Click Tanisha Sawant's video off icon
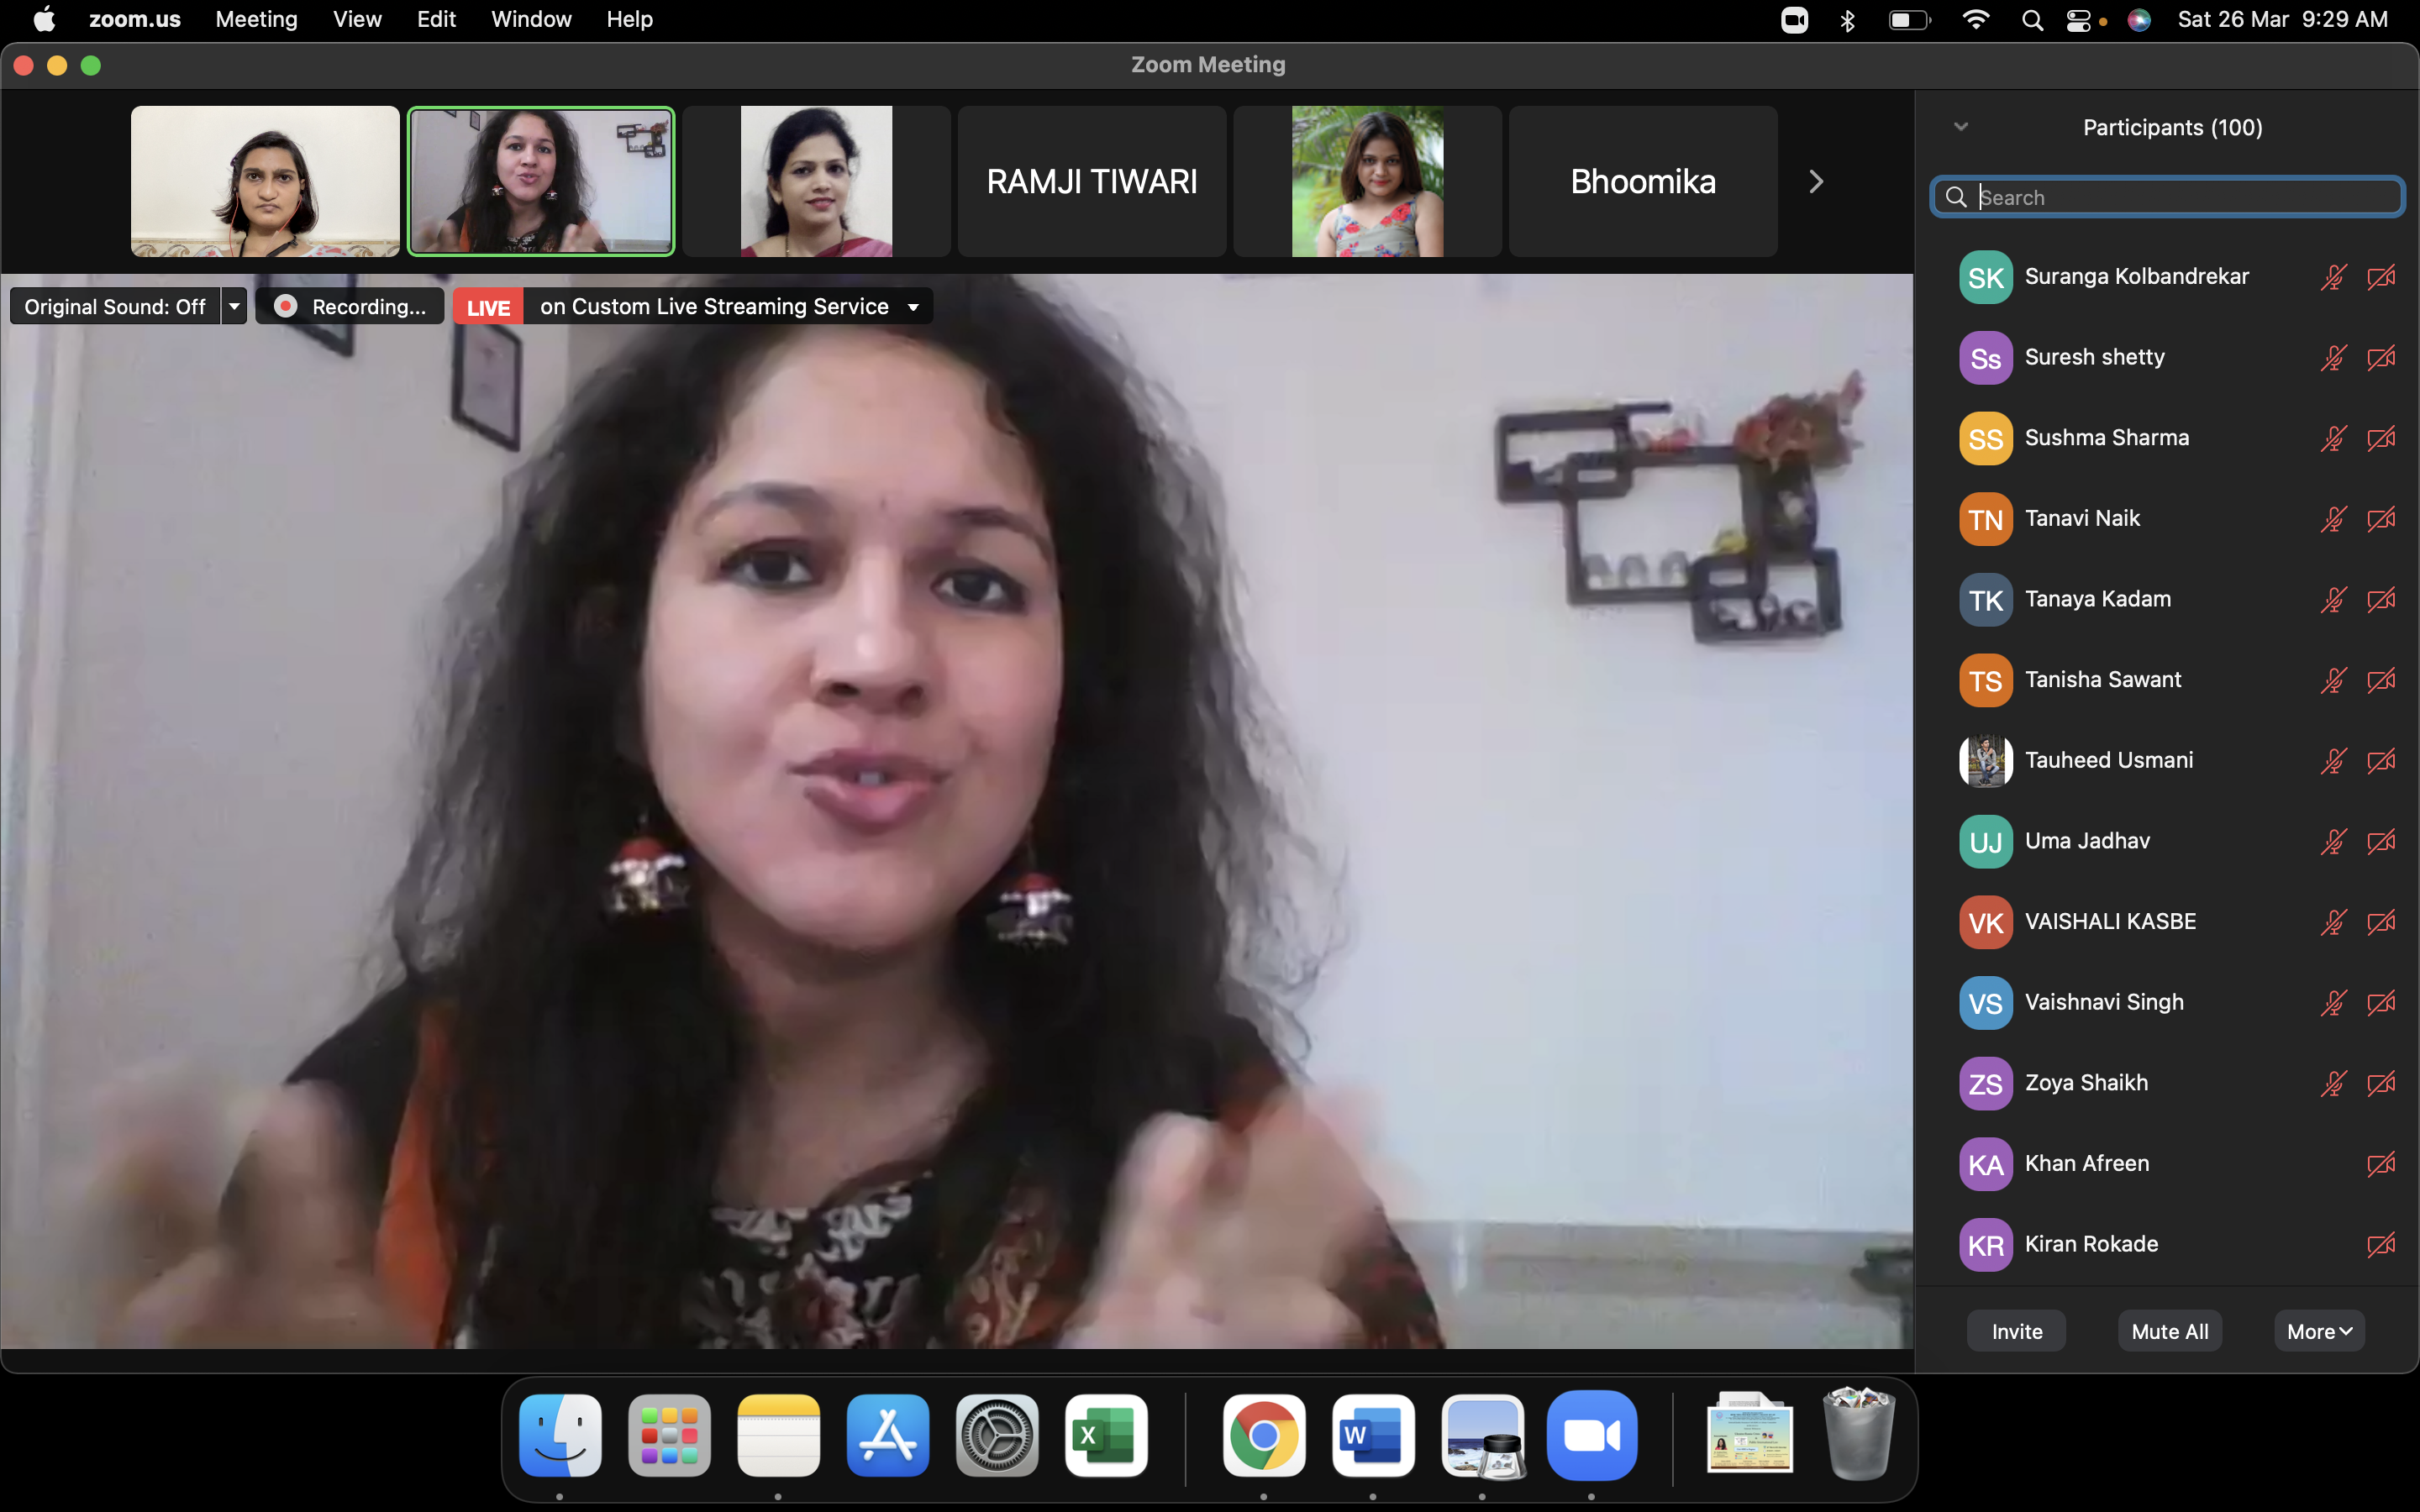 (2381, 680)
